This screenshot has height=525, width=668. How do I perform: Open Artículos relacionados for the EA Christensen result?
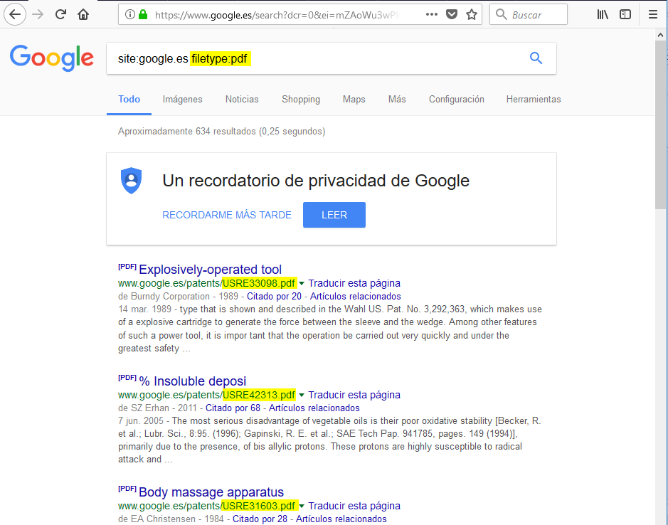coord(341,519)
